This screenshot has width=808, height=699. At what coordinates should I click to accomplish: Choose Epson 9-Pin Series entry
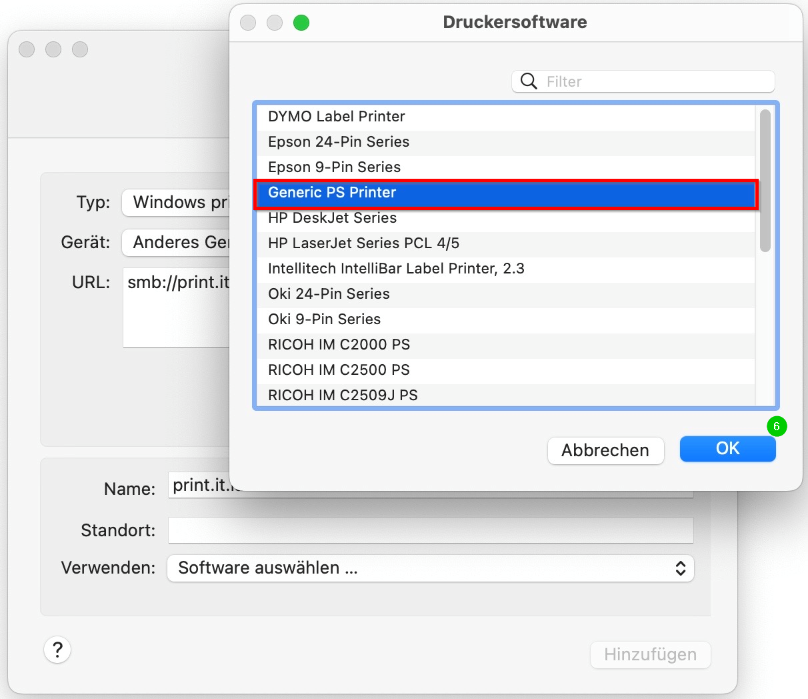point(334,167)
